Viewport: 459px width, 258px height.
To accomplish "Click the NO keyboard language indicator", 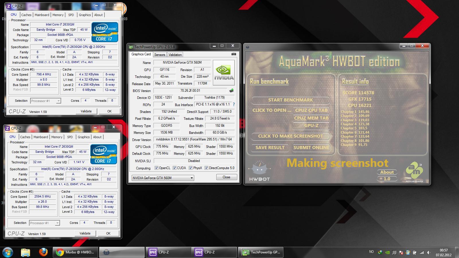I will [x=372, y=252].
